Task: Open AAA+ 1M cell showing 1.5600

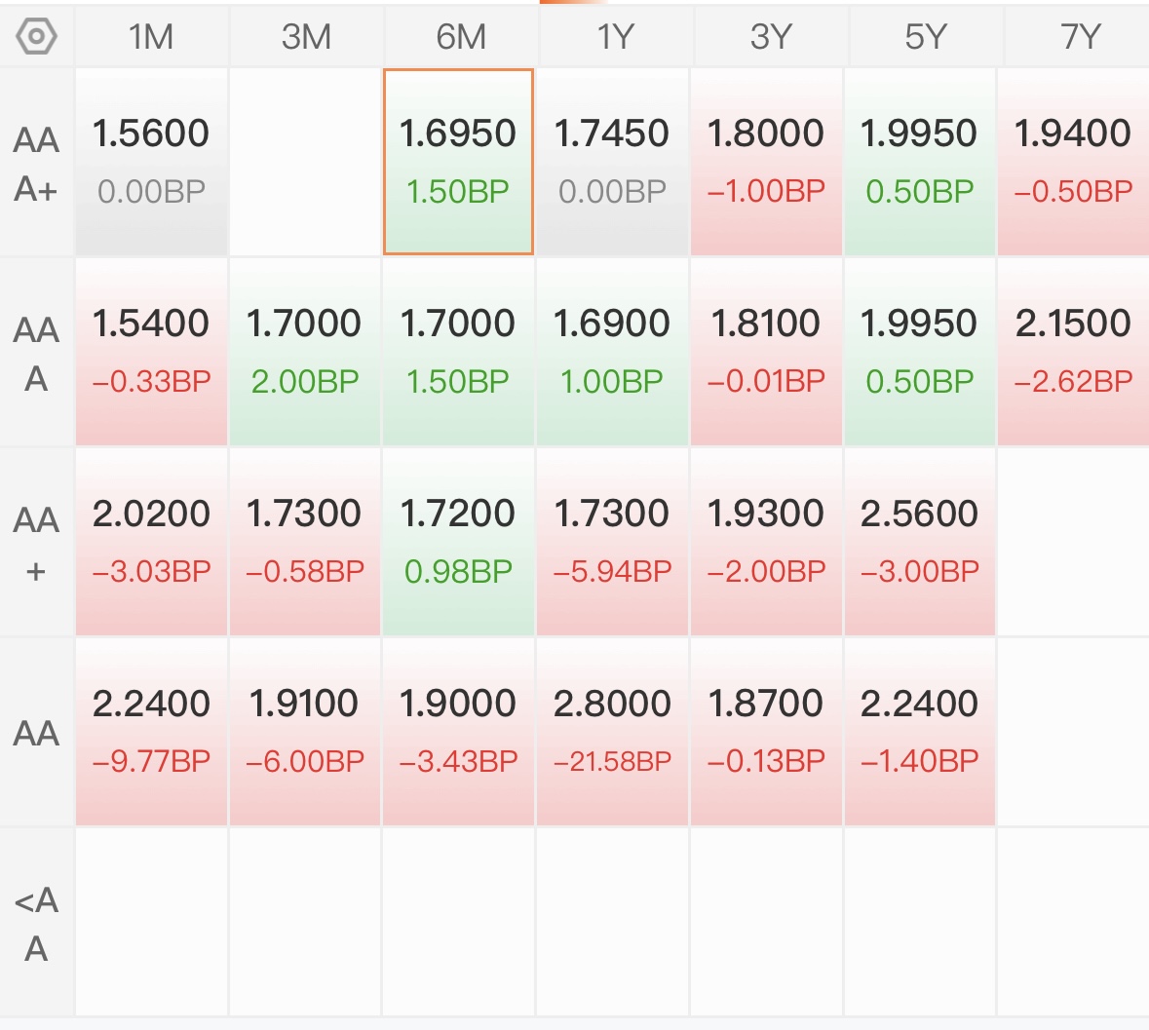Action: point(151,162)
